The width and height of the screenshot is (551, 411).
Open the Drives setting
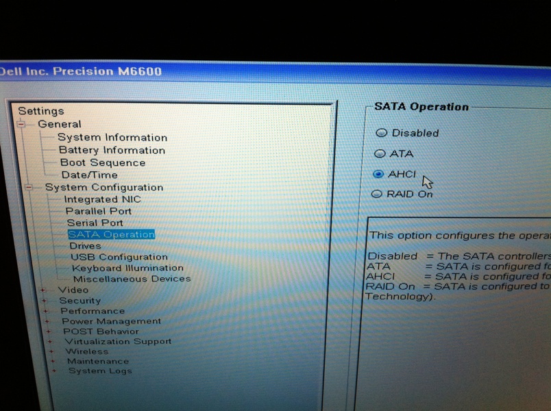point(86,246)
